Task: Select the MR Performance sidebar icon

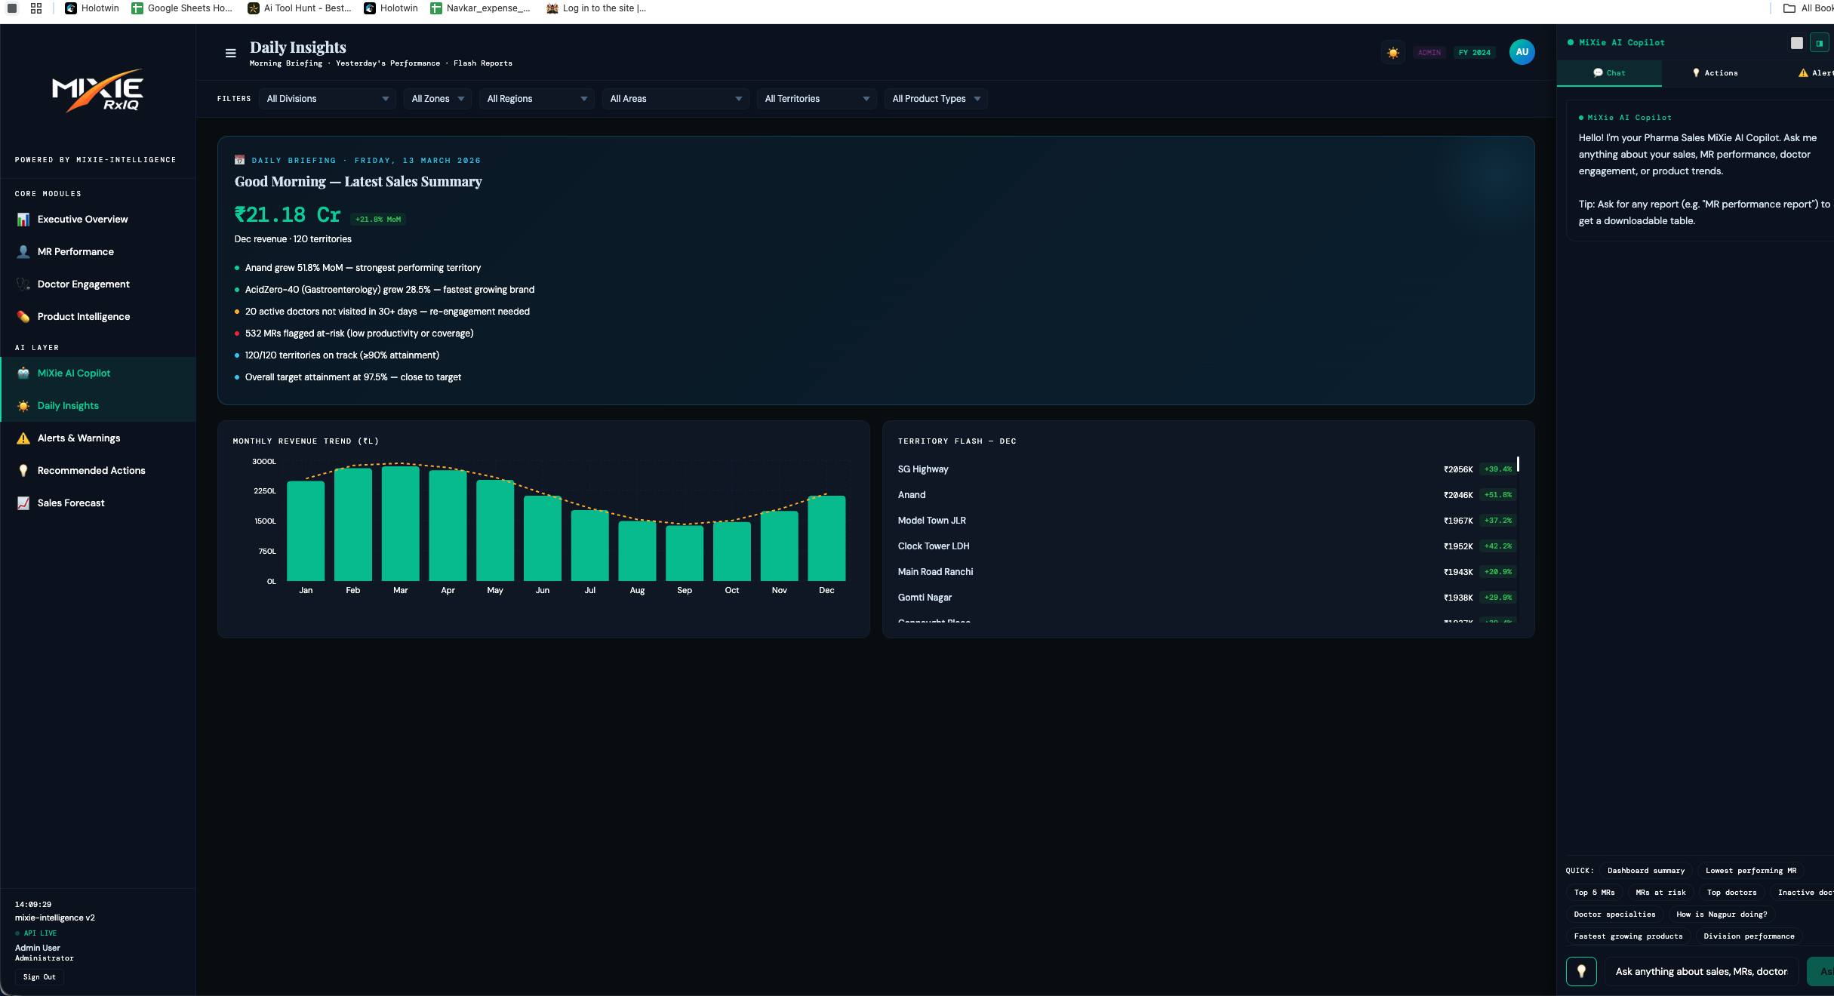Action: pos(23,251)
